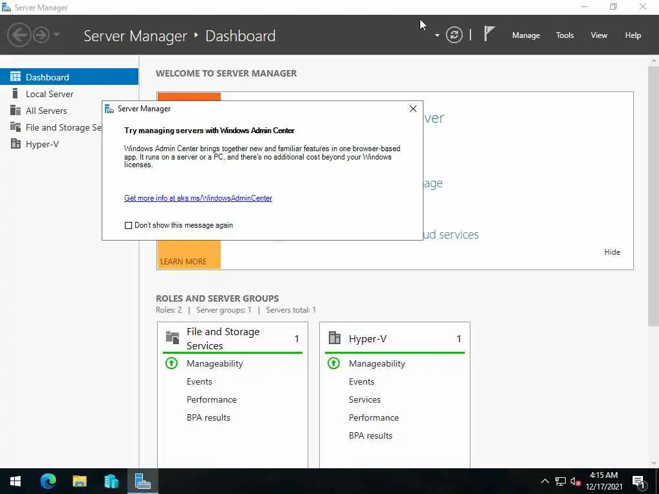Image resolution: width=659 pixels, height=494 pixels.
Task: Open the View menu
Action: click(x=599, y=35)
